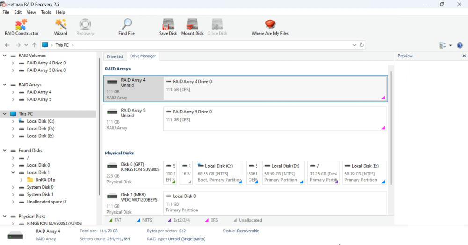Select the RAID Array 5 Unraid disk icon

[x=112, y=112]
